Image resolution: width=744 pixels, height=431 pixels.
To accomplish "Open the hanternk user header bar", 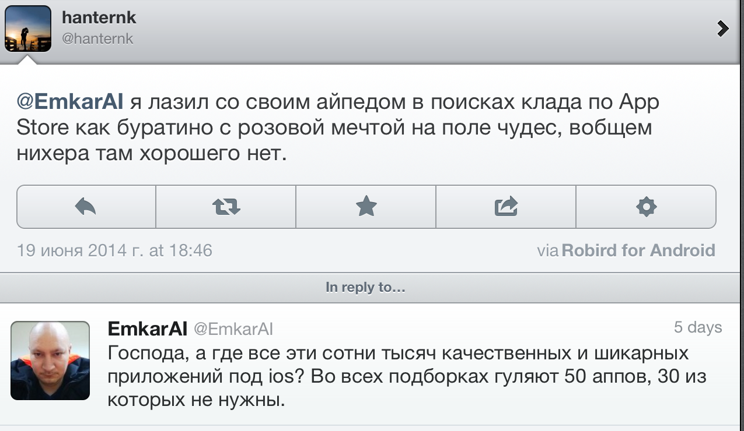I will (372, 29).
